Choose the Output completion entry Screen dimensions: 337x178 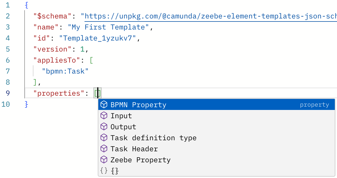[123, 126]
